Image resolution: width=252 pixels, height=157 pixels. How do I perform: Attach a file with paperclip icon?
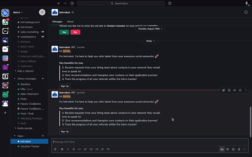click(239, 149)
